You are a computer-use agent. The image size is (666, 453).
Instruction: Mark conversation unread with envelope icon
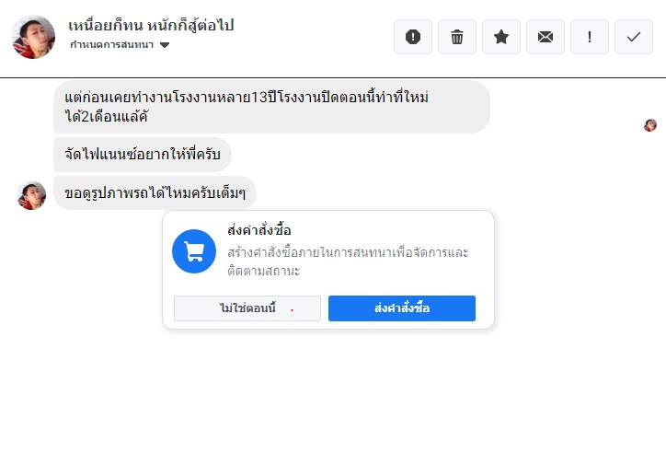[545, 37]
